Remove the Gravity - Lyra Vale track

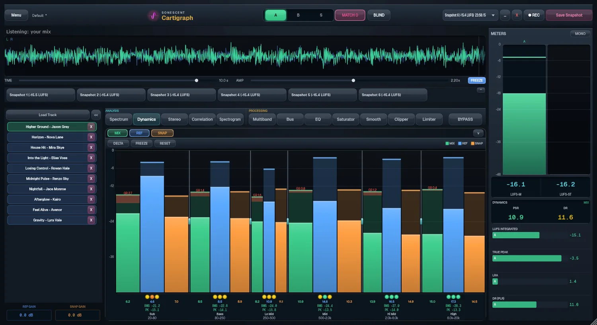pyautogui.click(x=91, y=220)
